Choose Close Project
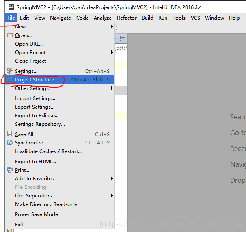 pyautogui.click(x=60, y=61)
